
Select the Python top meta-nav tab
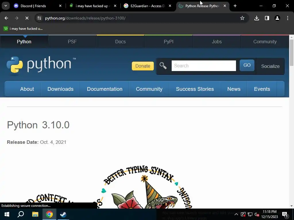point(24,42)
